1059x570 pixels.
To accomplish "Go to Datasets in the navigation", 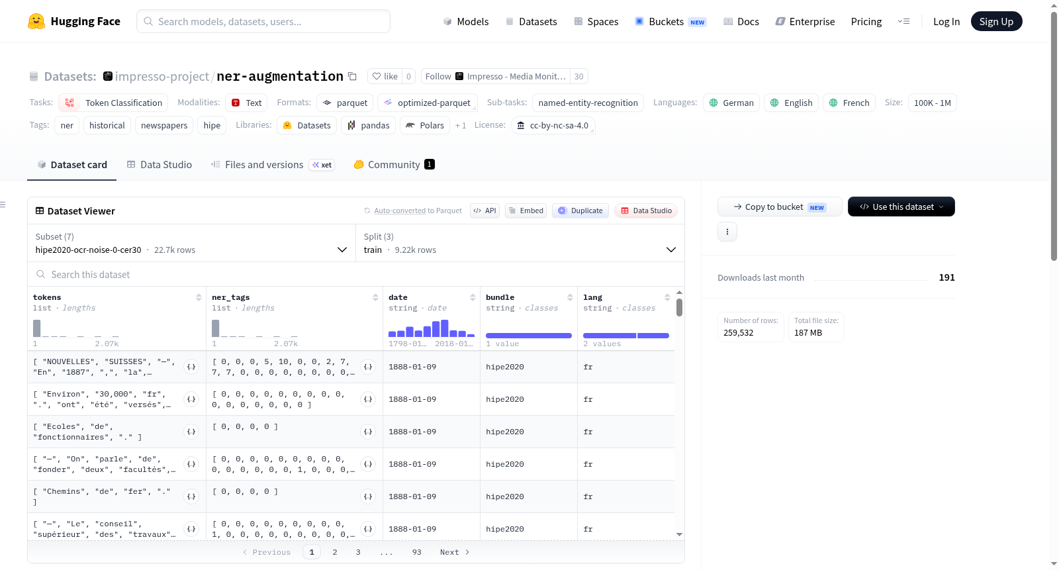I will click(x=531, y=22).
